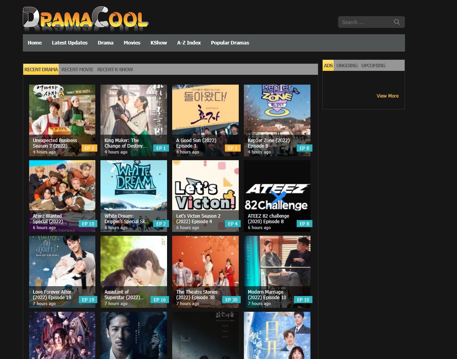Select the Recent Drama tab
Image resolution: width=457 pixels, height=359 pixels.
(41, 69)
